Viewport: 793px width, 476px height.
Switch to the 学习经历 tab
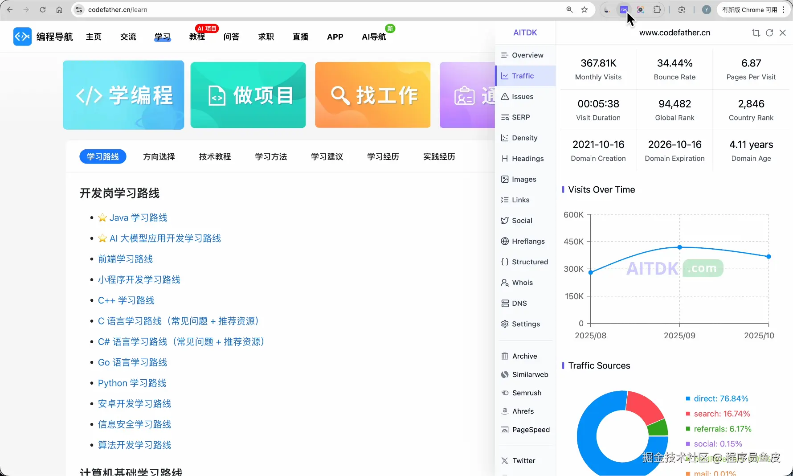tap(383, 156)
